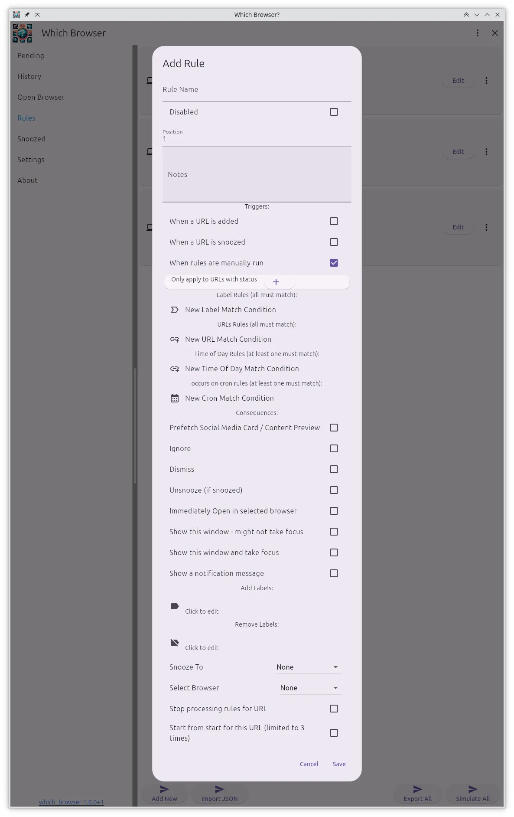Image resolution: width=514 pixels, height=817 pixels.
Task: Open the second rule's three-dot menu
Action: (486, 152)
